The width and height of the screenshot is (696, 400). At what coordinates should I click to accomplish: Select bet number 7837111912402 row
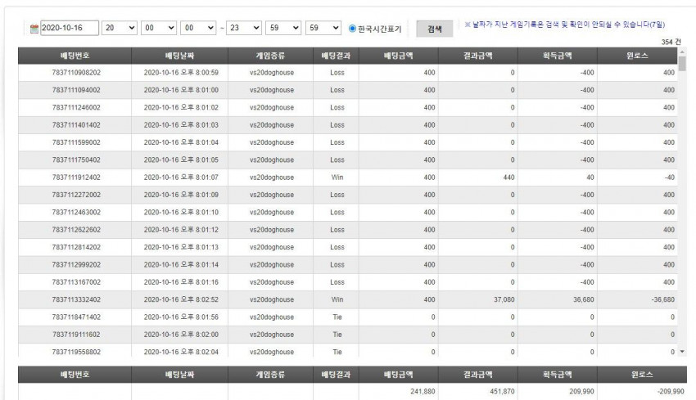(x=348, y=178)
